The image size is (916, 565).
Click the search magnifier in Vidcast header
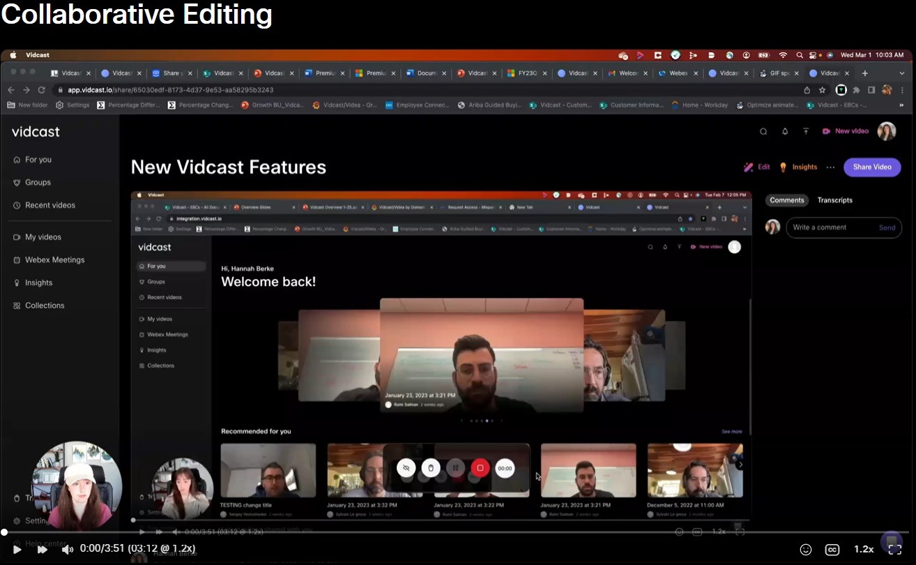pyautogui.click(x=763, y=131)
